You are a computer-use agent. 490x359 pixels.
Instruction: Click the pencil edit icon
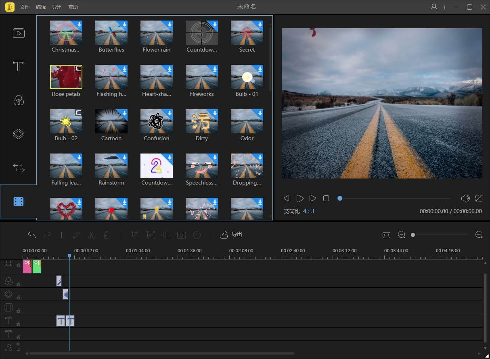coord(76,234)
